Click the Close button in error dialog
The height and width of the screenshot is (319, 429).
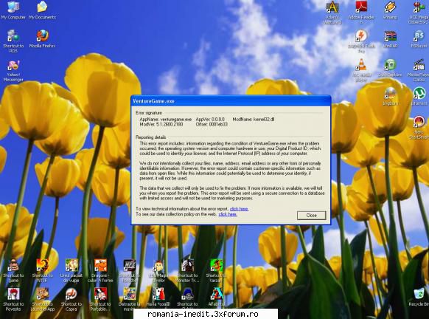(x=311, y=216)
